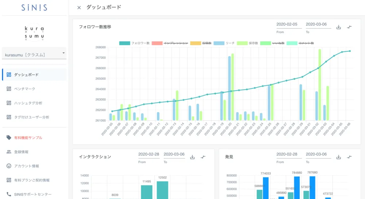
Task: Click the grid icon beside 有料プランご契約情報
Action: pyautogui.click(x=9, y=180)
